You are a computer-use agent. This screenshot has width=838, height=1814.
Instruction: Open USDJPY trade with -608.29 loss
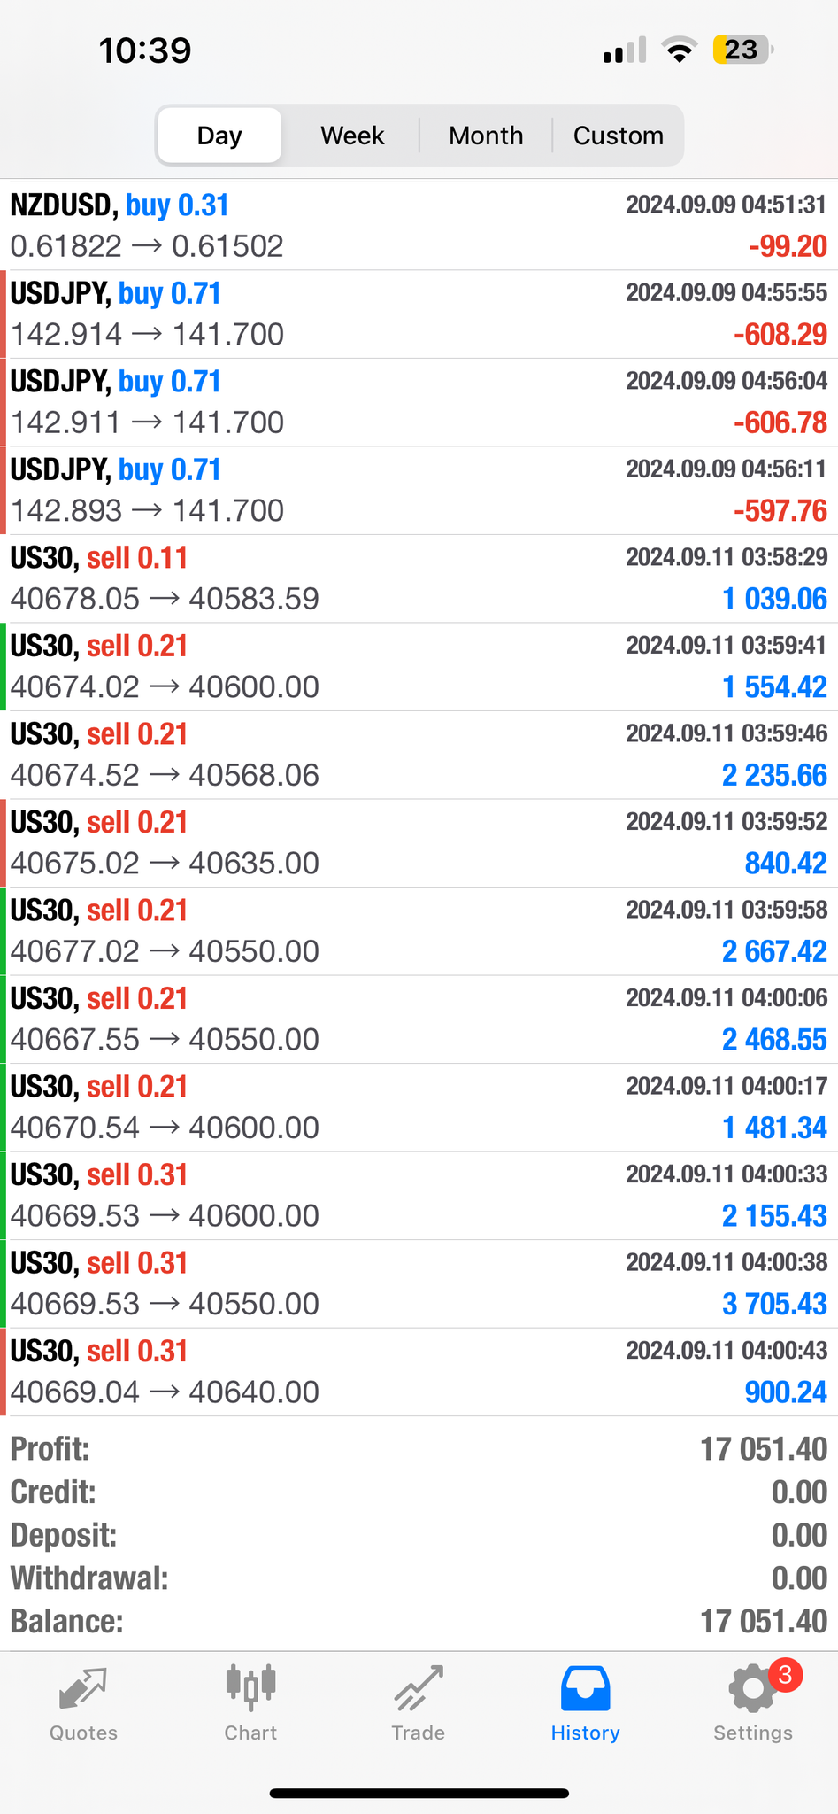pyautogui.click(x=419, y=314)
